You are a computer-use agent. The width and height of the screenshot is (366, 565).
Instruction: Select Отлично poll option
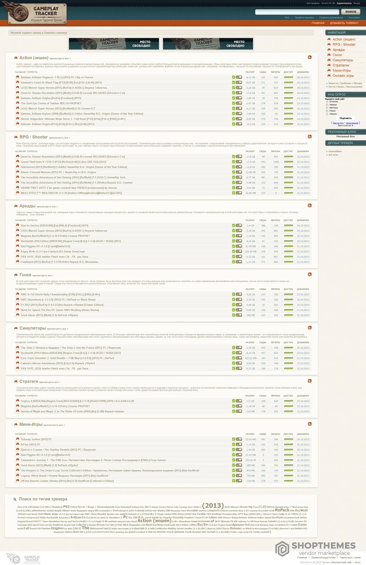pyautogui.click(x=327, y=102)
